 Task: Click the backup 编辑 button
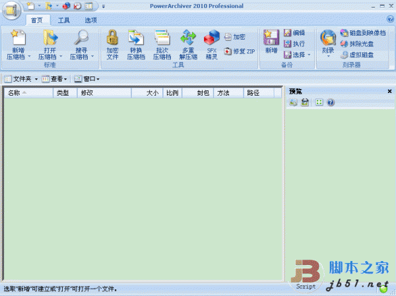294,32
